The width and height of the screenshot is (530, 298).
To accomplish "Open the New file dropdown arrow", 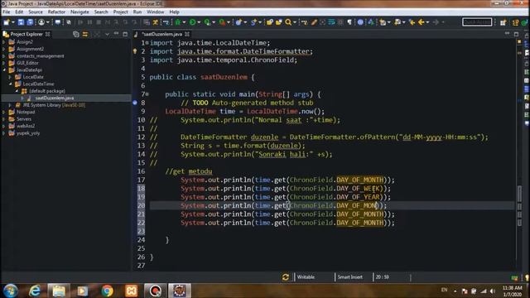I will [13, 22].
